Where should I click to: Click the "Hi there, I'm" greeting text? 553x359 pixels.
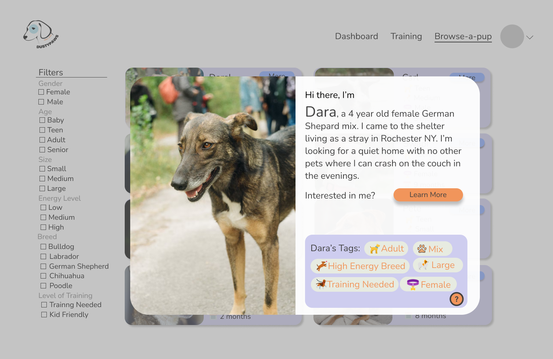330,95
